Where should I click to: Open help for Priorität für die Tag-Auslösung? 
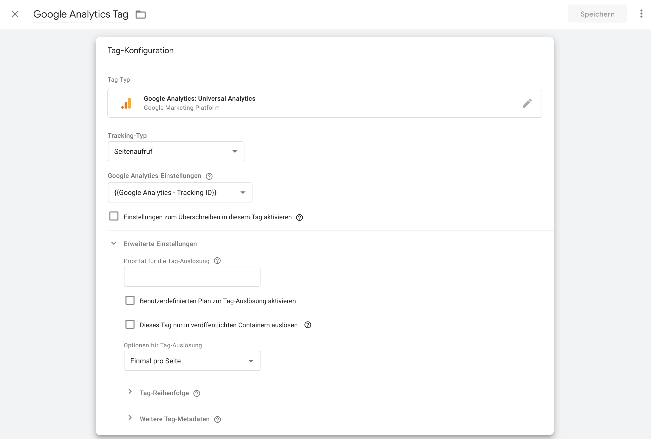217,261
